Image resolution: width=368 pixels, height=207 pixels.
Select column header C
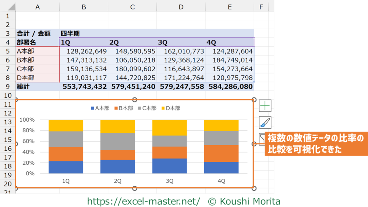coord(132,7)
